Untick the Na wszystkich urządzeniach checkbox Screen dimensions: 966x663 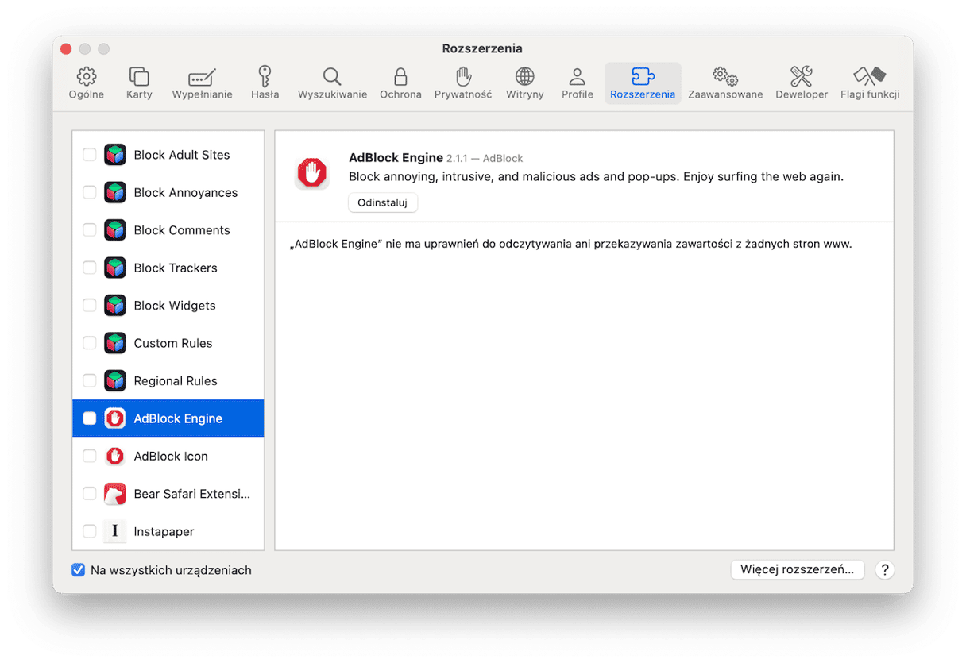point(79,570)
